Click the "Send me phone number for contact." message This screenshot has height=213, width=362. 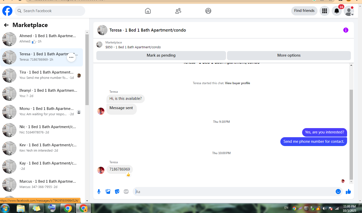click(x=314, y=141)
